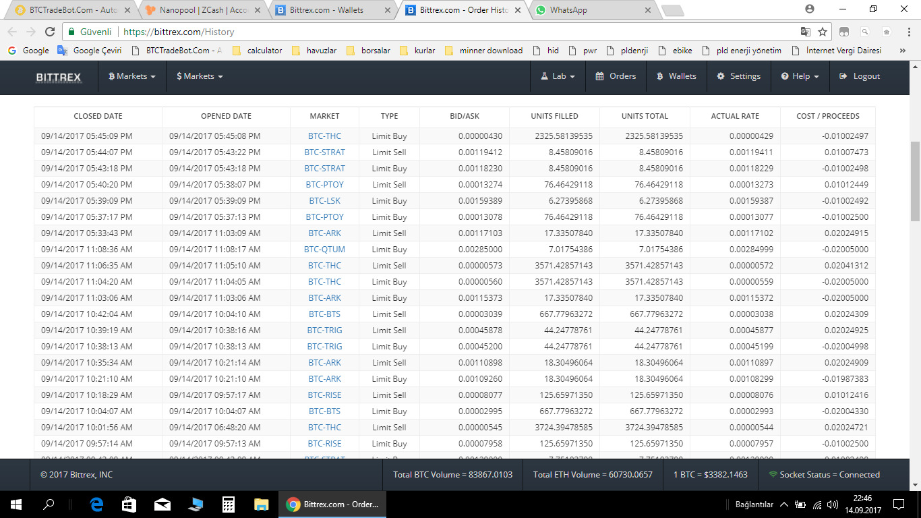Open the Action Center notifications icon
The width and height of the screenshot is (921, 518).
coord(898,505)
